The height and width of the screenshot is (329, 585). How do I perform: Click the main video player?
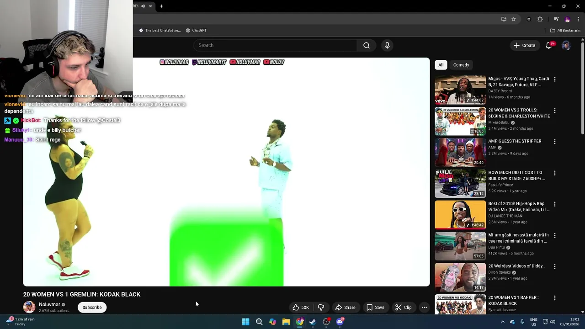(226, 172)
